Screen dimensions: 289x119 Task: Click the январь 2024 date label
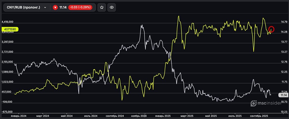pyautogui.click(x=18, y=116)
